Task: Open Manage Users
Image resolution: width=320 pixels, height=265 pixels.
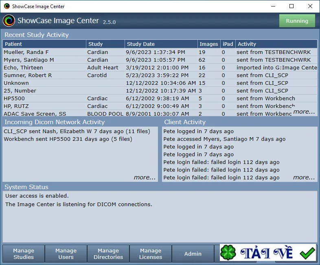Action: (66, 254)
